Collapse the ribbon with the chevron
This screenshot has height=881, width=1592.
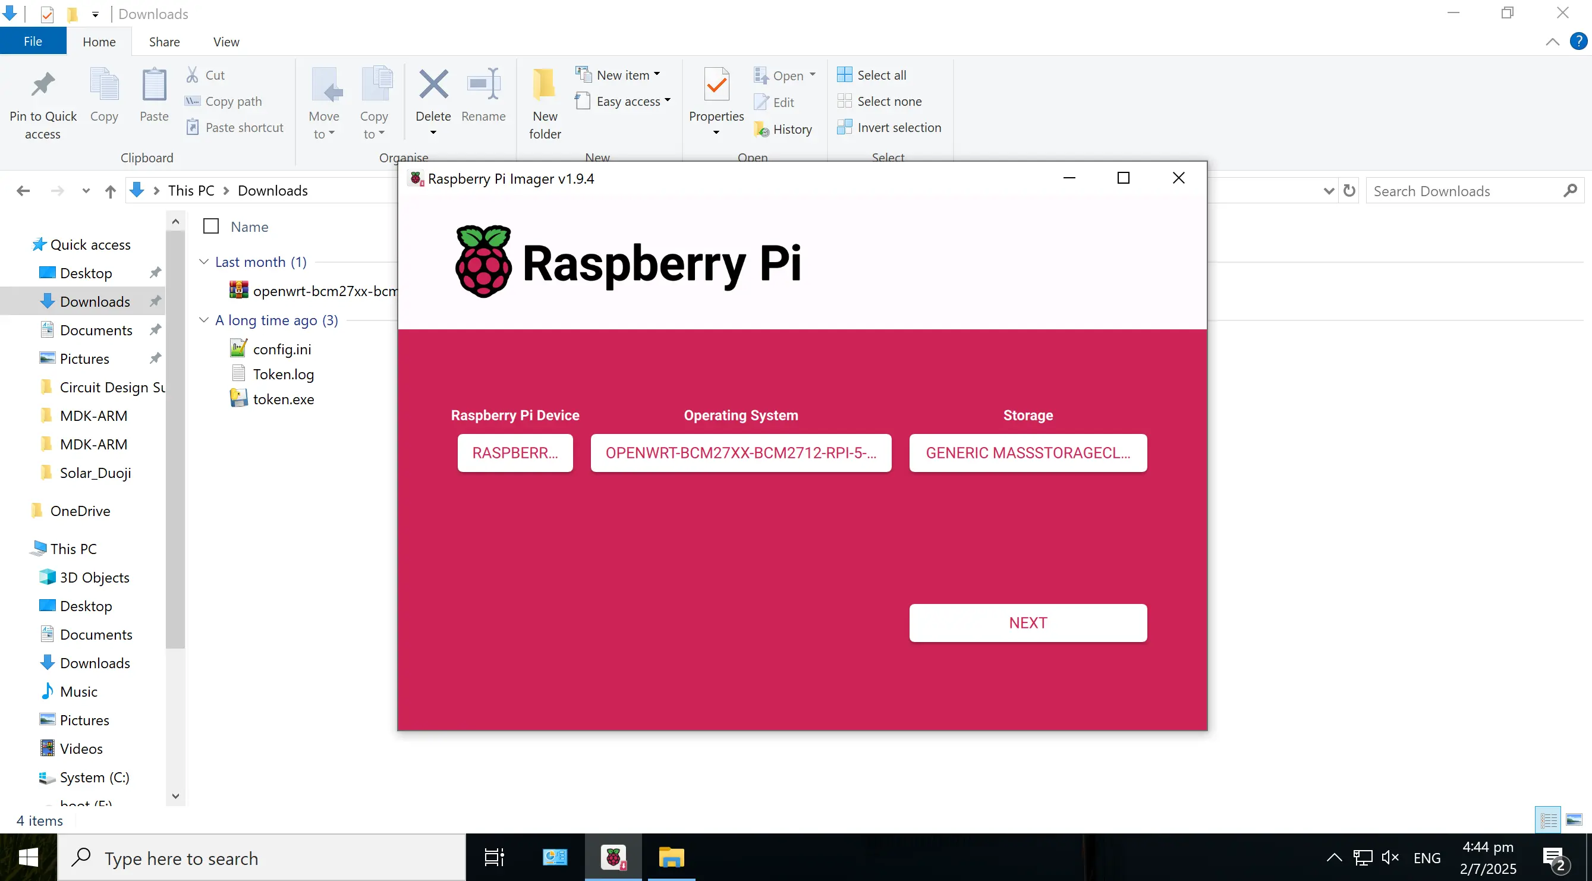point(1552,42)
